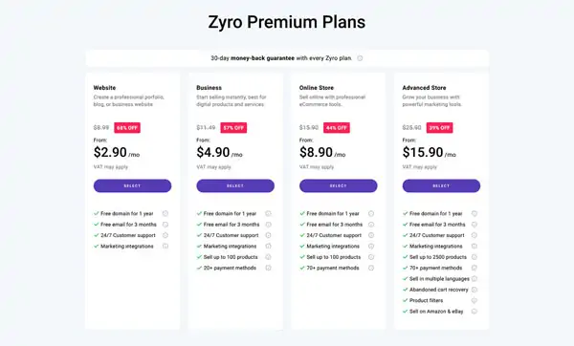Select the Advanced Store plan at $15.90

[441, 185]
